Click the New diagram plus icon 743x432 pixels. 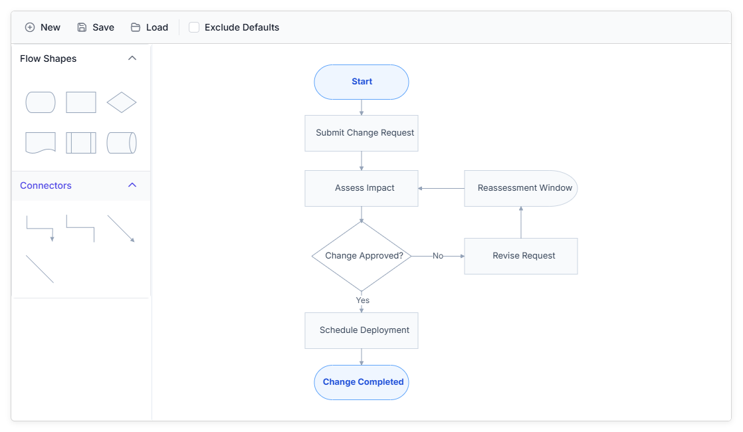pyautogui.click(x=30, y=27)
